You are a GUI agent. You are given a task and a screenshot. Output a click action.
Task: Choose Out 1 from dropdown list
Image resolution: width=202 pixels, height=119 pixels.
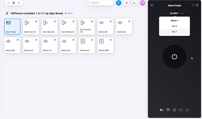174,32
